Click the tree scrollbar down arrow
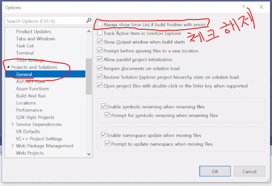This screenshot has height=186, width=272. tap(89, 154)
